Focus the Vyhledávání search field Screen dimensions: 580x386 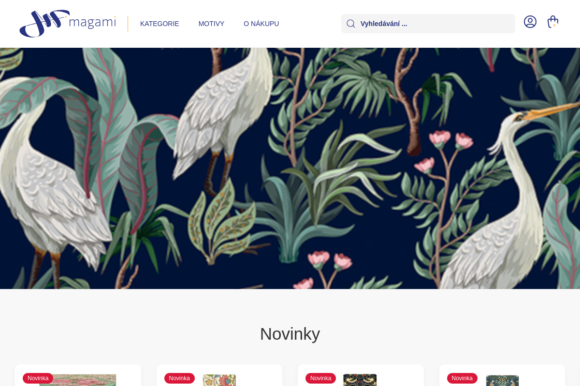pyautogui.click(x=428, y=24)
